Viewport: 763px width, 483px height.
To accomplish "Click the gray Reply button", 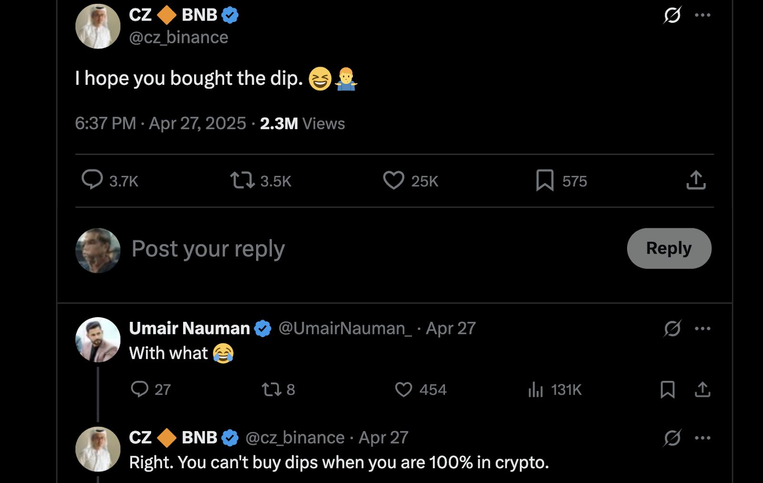I will 669,248.
